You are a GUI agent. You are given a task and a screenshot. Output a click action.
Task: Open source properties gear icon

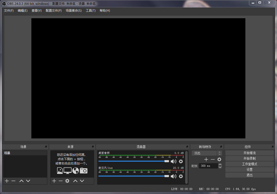67,181
